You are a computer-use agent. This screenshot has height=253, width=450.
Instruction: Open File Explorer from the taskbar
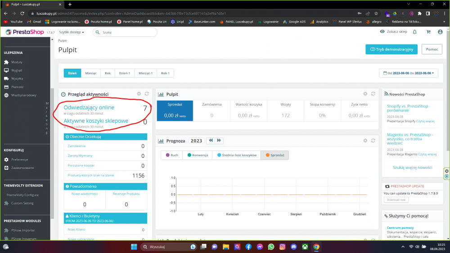(226, 247)
